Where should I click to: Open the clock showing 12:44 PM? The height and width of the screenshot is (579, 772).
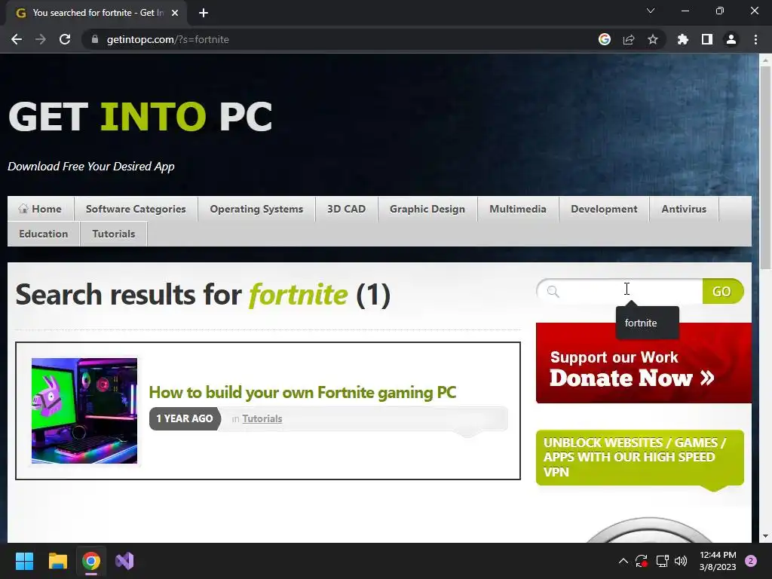(x=718, y=561)
